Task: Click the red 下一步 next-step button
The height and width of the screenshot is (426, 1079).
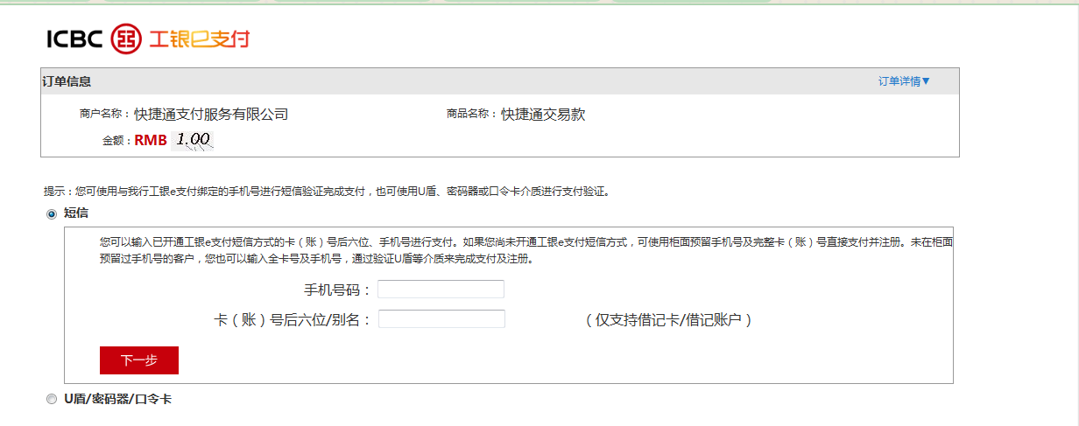Action: tap(139, 360)
